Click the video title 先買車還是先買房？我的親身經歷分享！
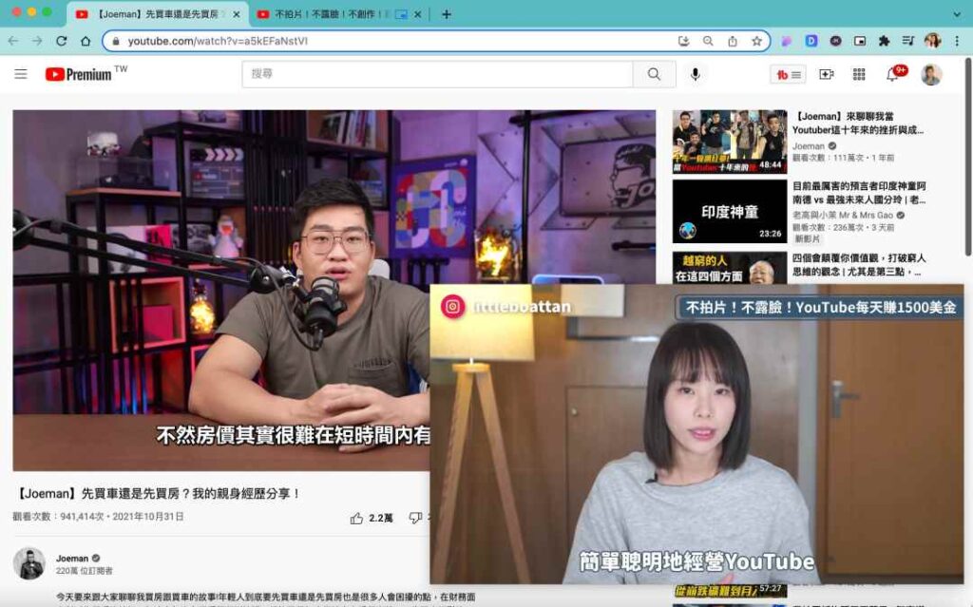This screenshot has width=973, height=607. pyautogui.click(x=158, y=493)
